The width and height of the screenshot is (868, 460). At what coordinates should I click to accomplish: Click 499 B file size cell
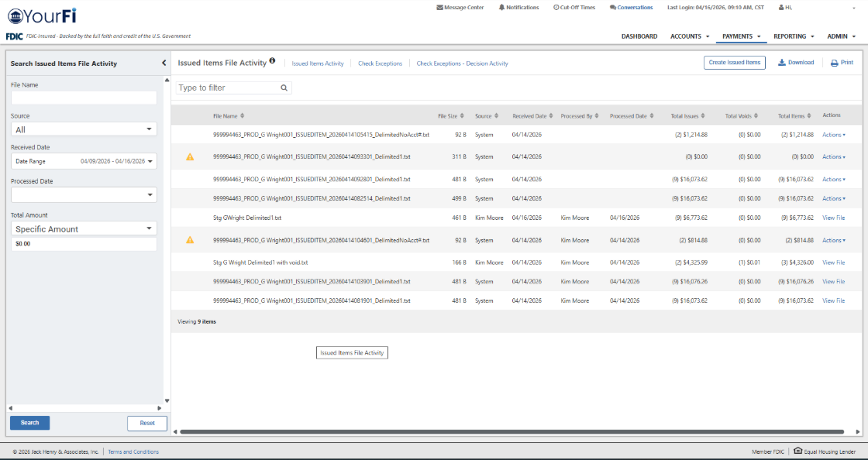pyautogui.click(x=460, y=198)
